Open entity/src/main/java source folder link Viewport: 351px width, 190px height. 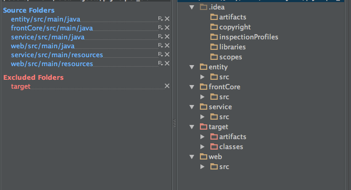[x=46, y=19]
